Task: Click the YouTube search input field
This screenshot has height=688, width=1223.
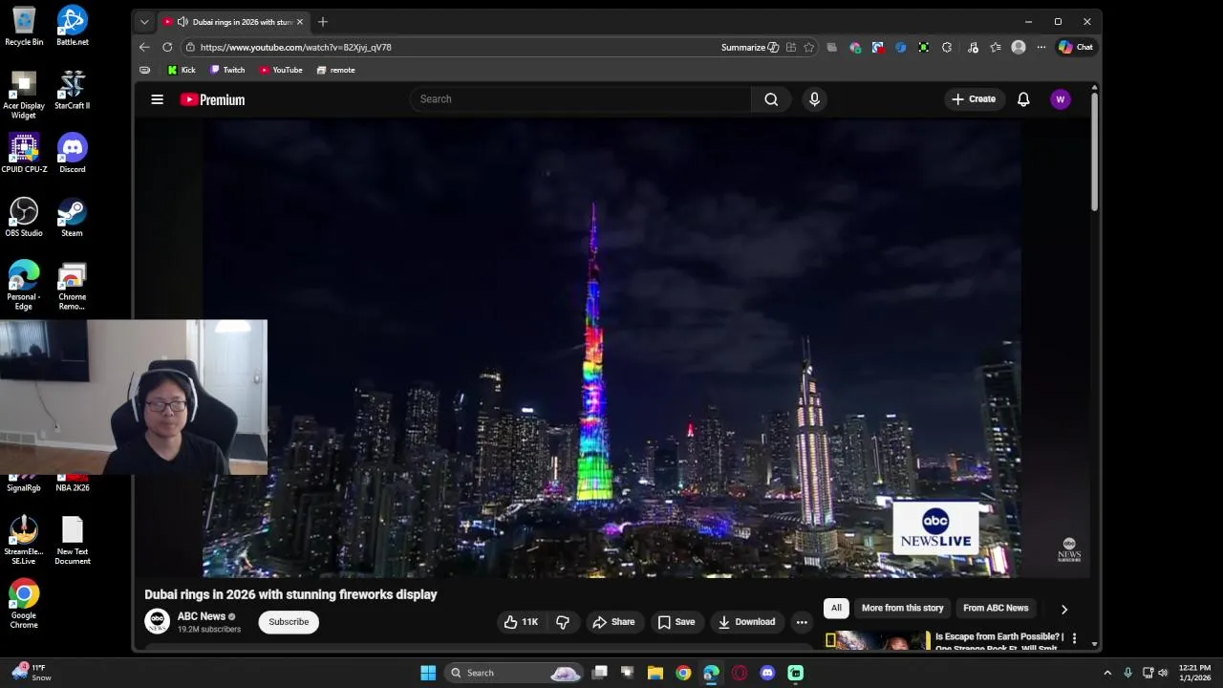Action: [581, 99]
